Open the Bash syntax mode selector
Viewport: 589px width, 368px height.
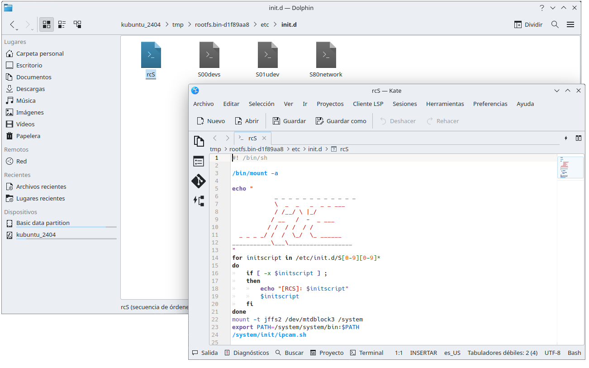tap(574, 353)
